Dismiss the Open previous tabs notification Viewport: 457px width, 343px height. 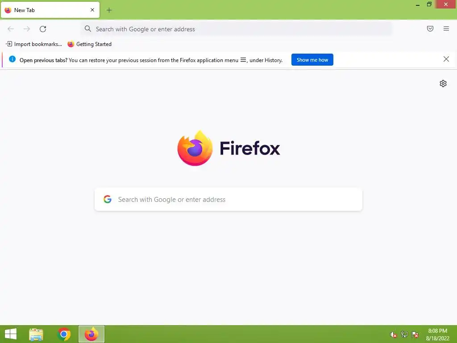(x=446, y=59)
